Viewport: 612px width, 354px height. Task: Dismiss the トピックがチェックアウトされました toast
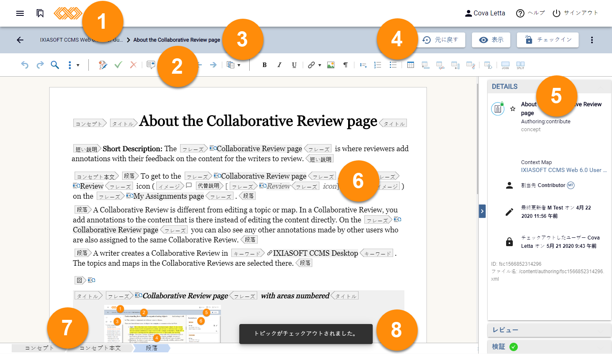coord(306,334)
